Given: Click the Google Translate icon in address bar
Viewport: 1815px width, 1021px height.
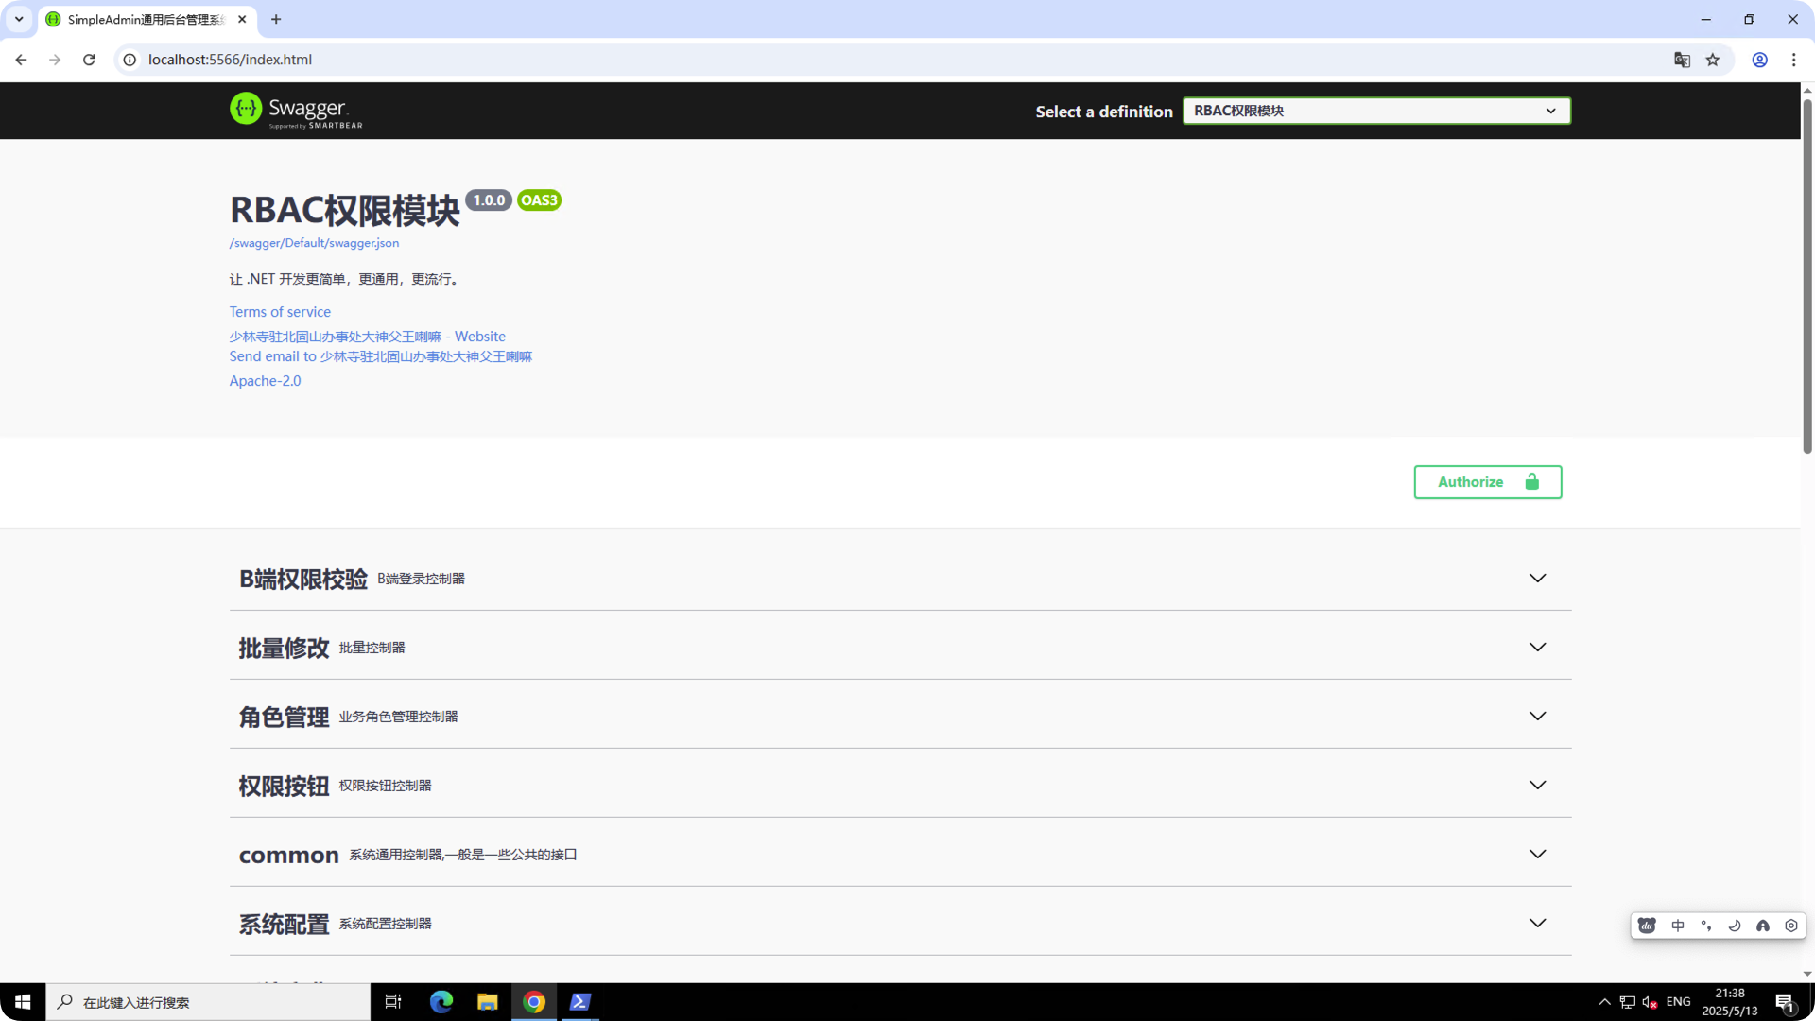Looking at the screenshot, I should pos(1682,60).
